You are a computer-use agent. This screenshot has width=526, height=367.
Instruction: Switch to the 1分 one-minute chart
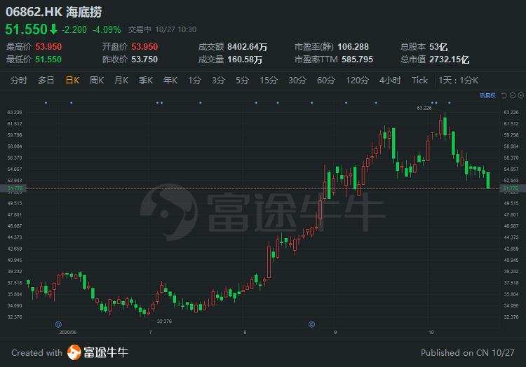[x=194, y=81]
